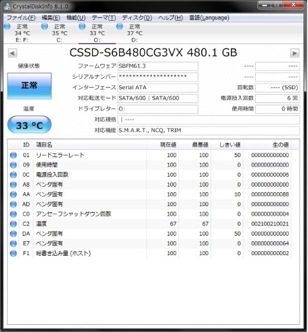Click the power-on count value 6 回
308x332 pixels.
click(x=277, y=99)
